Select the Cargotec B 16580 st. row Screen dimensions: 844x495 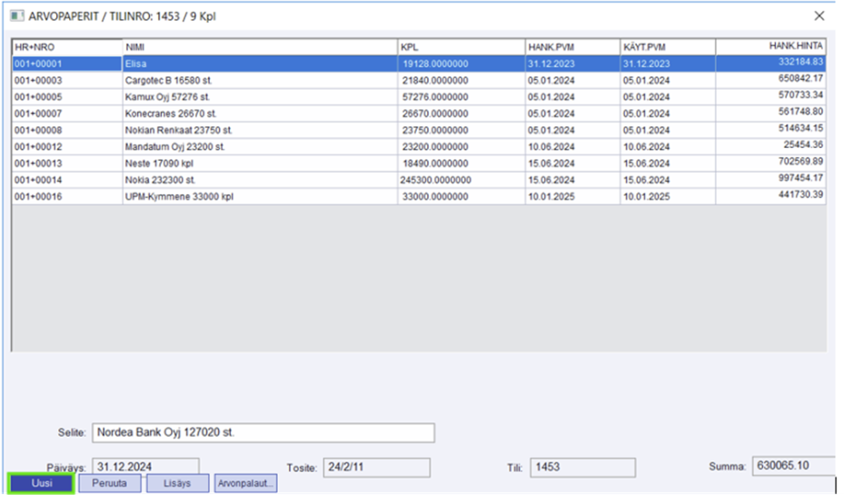coord(259,80)
